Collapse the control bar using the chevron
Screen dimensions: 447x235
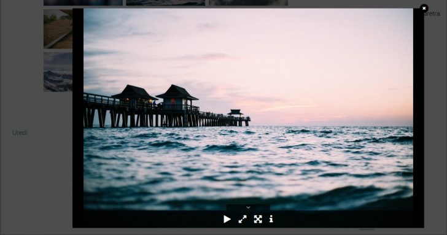pyautogui.click(x=248, y=207)
